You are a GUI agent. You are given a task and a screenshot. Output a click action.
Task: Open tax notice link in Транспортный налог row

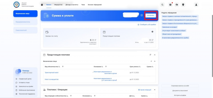[x=105, y=73]
